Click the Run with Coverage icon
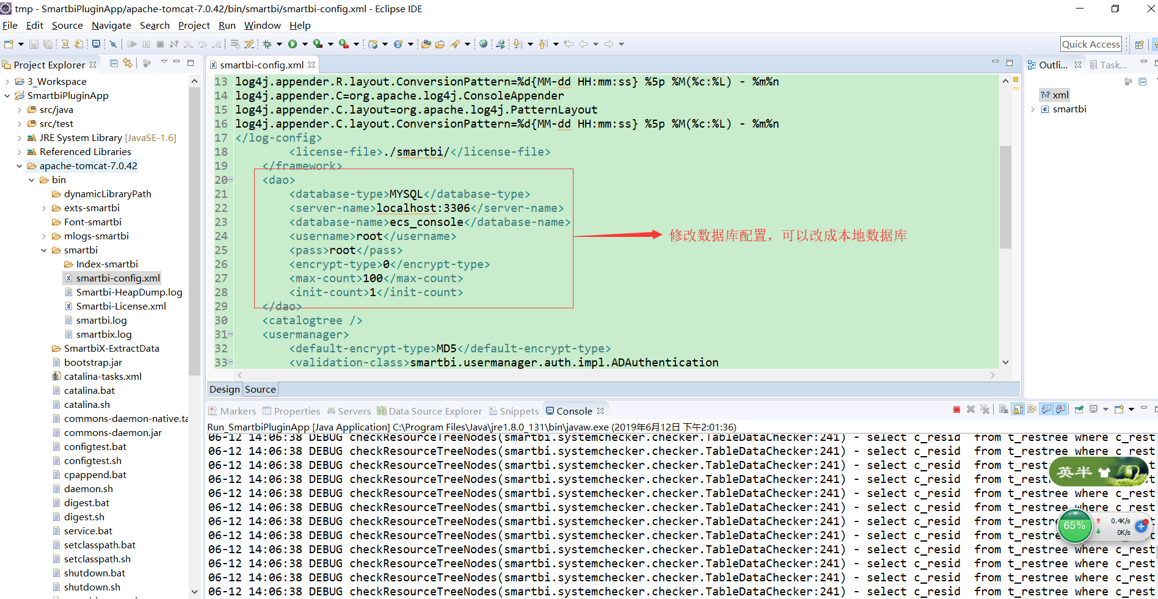This screenshot has width=1158, height=599. pos(318,44)
